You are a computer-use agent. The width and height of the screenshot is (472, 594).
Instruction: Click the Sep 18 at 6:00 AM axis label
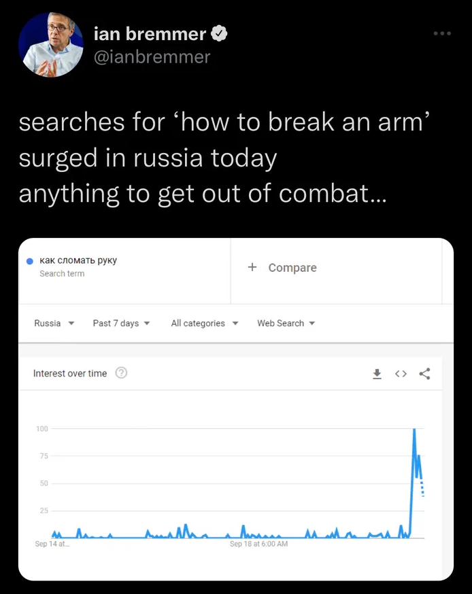point(258,544)
